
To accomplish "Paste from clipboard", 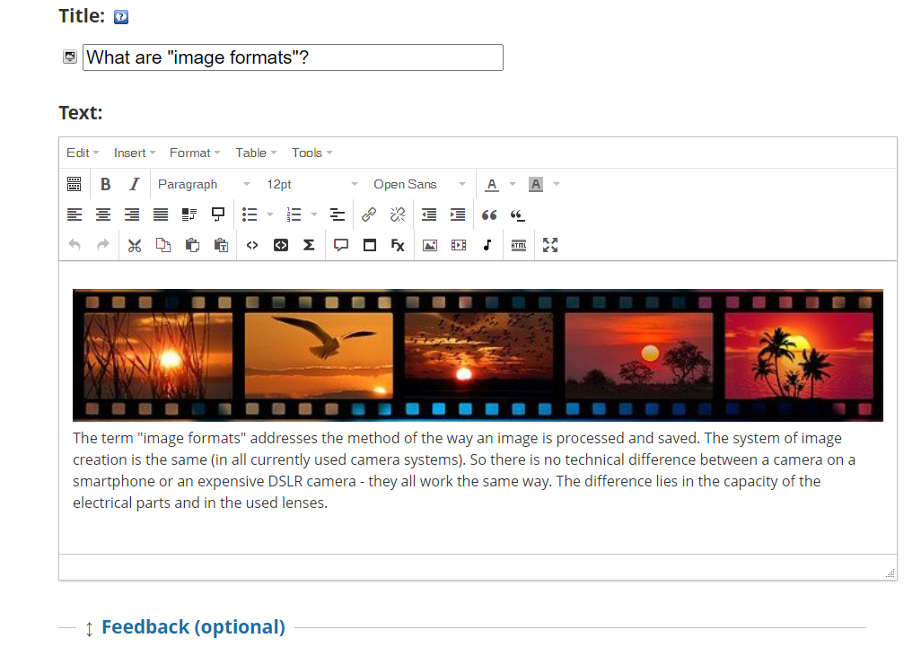I will (192, 246).
